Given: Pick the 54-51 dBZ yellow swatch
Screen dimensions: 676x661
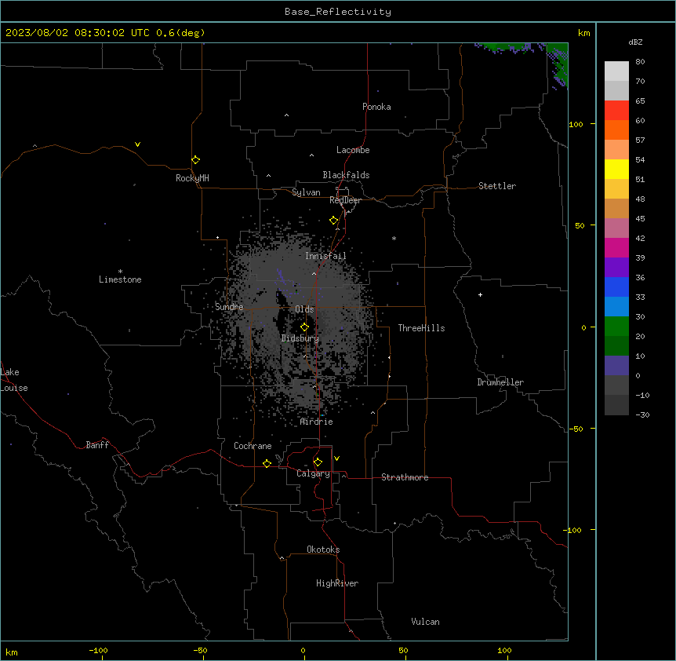Looking at the screenshot, I should click(x=616, y=169).
